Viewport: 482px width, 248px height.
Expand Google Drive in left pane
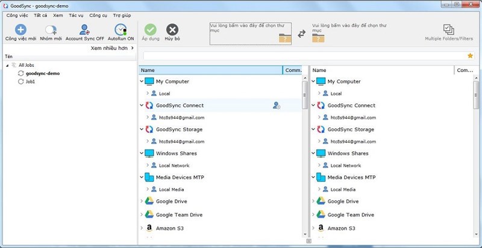[142, 201]
